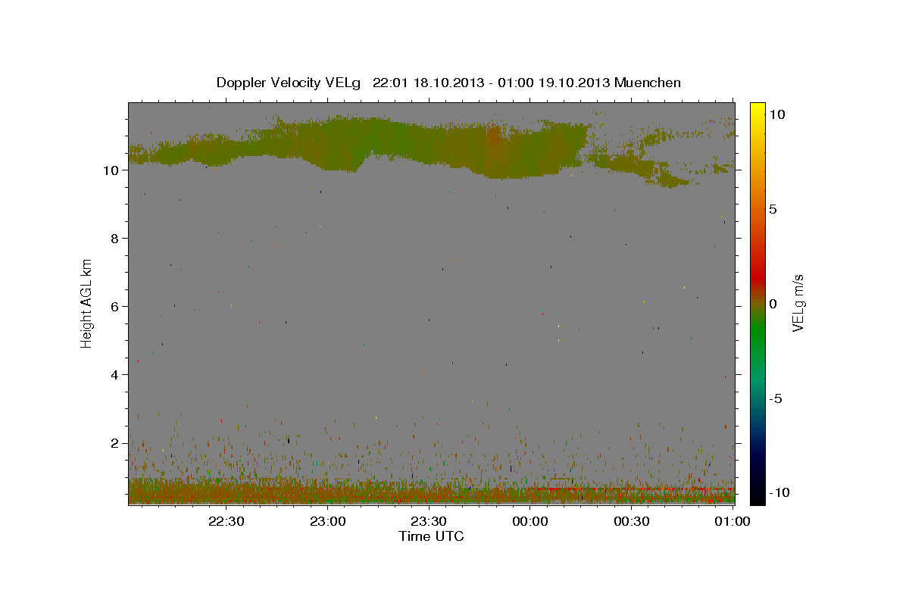Click the colorbar value '-10' at bottom

778,493
